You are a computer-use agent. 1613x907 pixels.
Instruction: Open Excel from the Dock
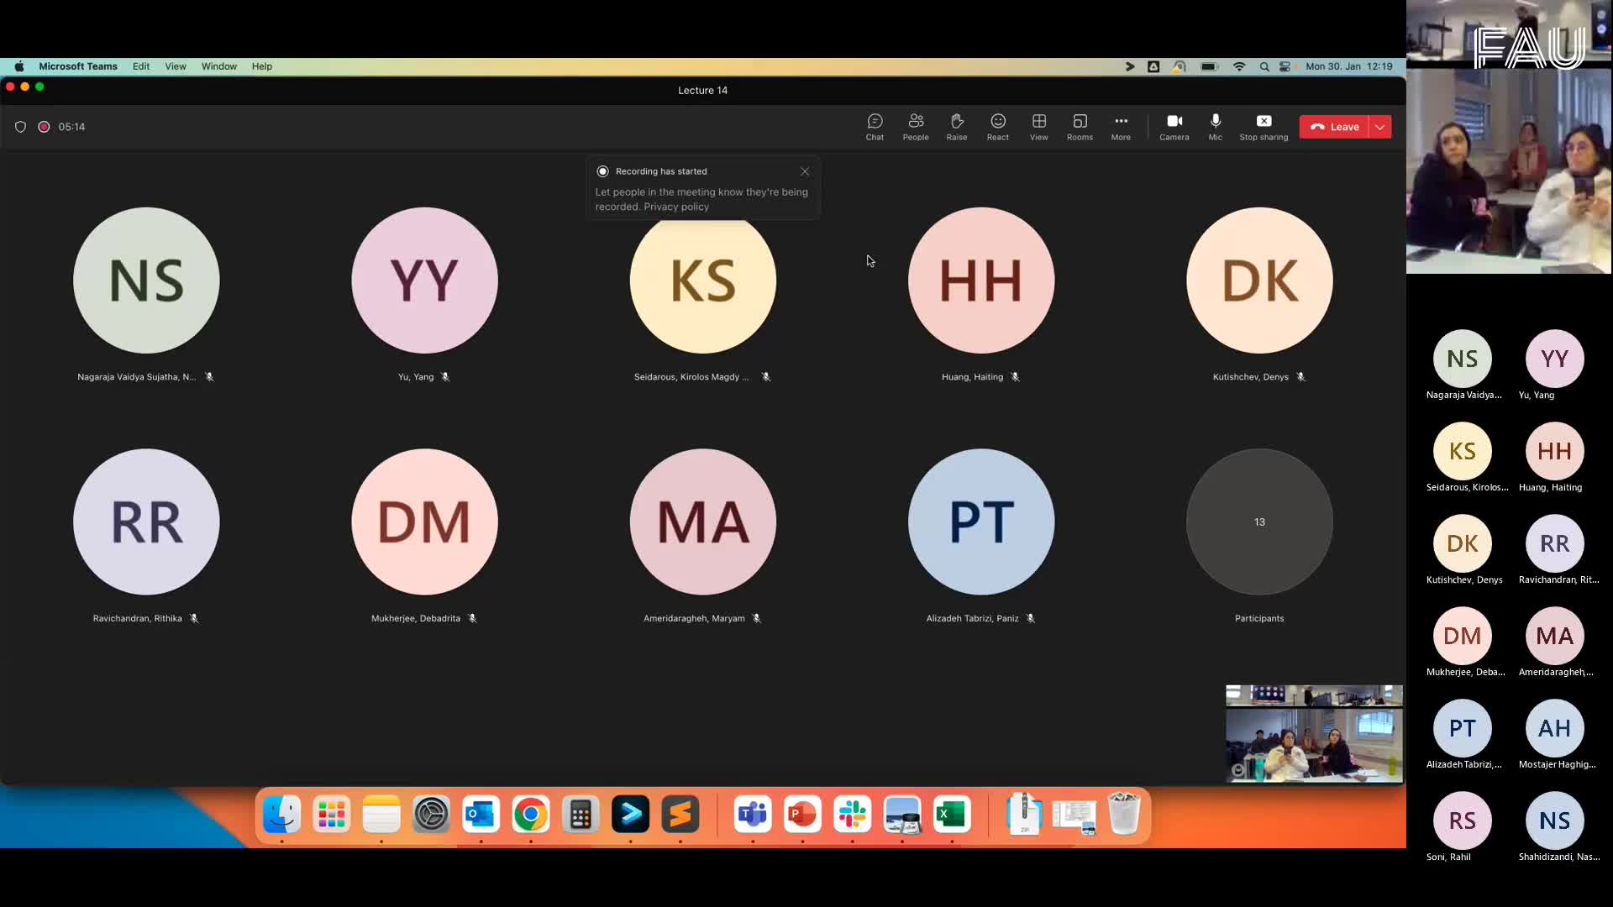point(952,814)
